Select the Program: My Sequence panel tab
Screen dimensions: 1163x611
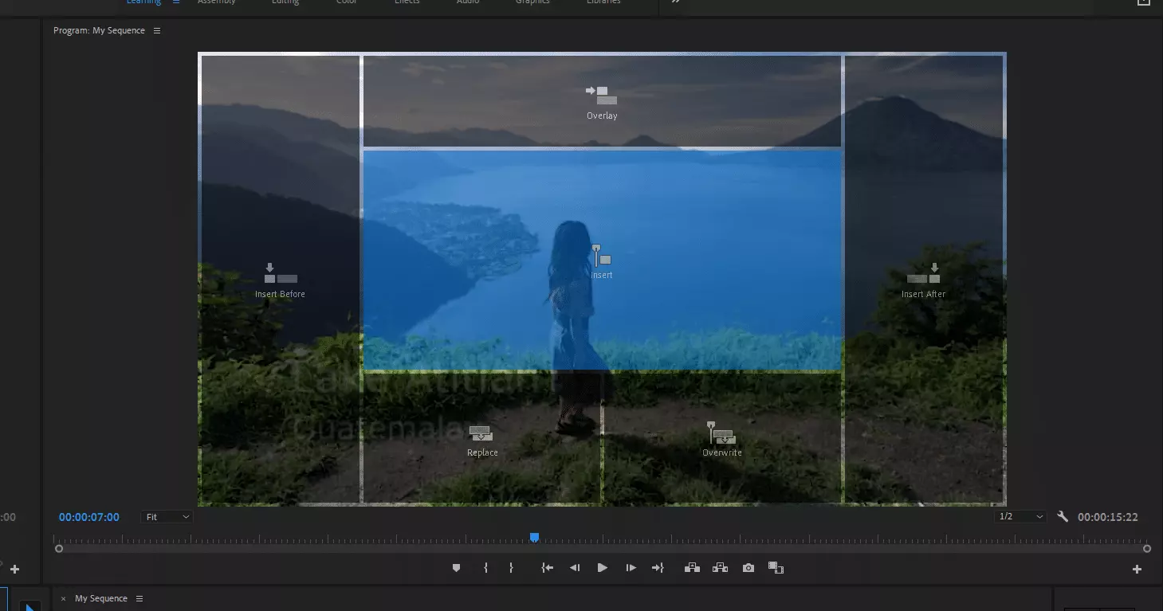99,30
